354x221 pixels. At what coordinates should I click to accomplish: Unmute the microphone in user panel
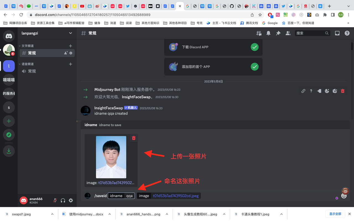click(x=55, y=201)
